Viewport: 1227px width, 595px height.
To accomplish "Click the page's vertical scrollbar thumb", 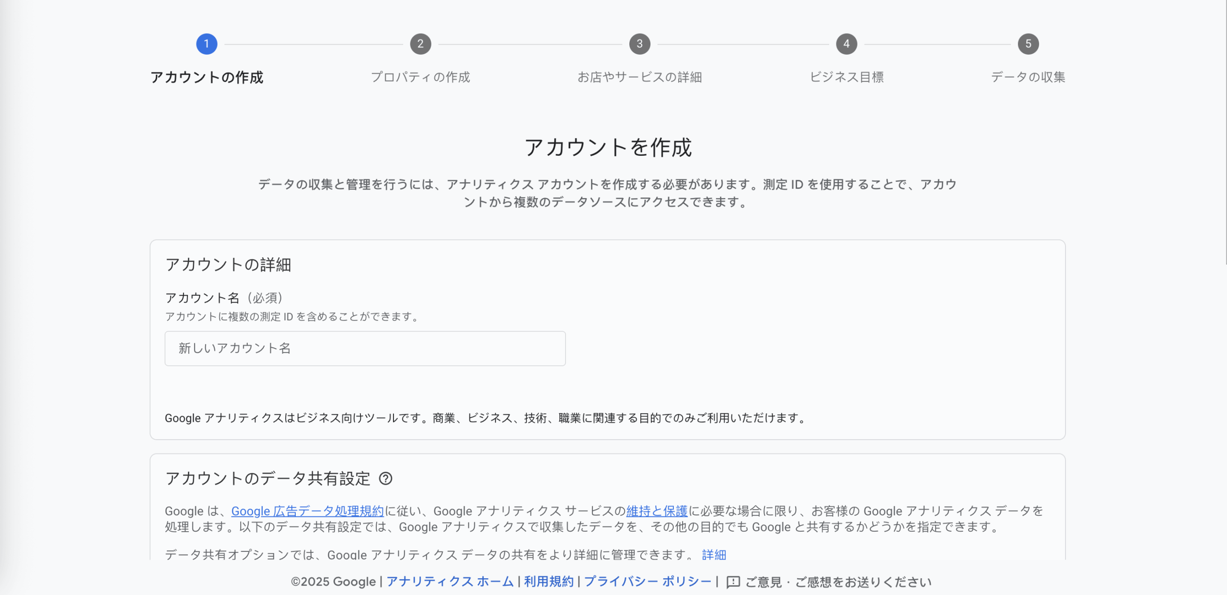I will pos(1226,132).
